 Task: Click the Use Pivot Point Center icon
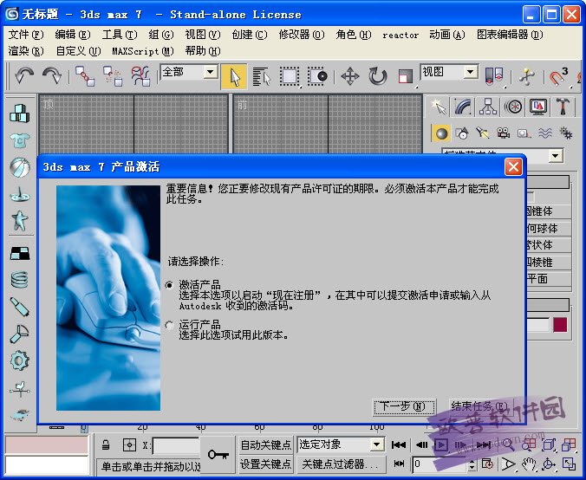tap(494, 76)
